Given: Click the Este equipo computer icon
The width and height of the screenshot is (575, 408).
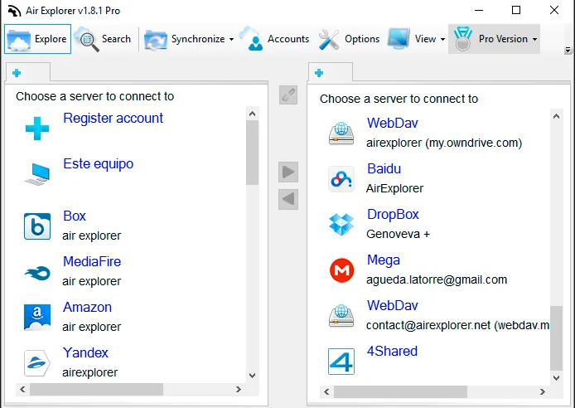Looking at the screenshot, I should (x=37, y=174).
